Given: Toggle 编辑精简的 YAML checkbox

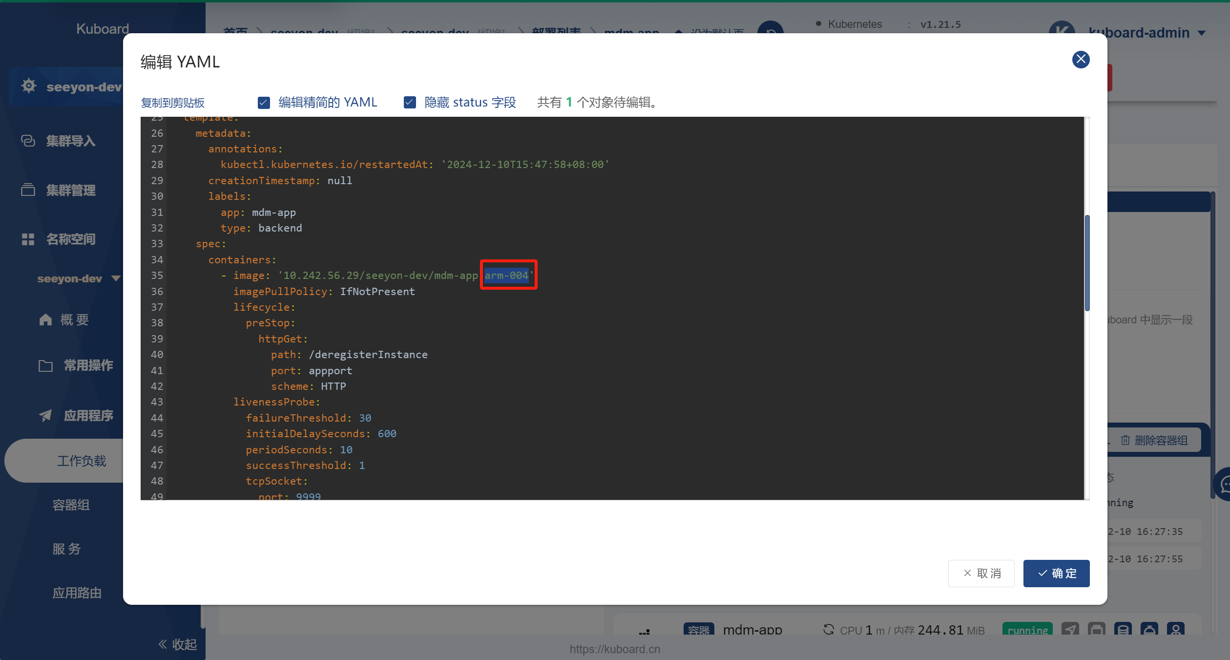Looking at the screenshot, I should pyautogui.click(x=264, y=103).
